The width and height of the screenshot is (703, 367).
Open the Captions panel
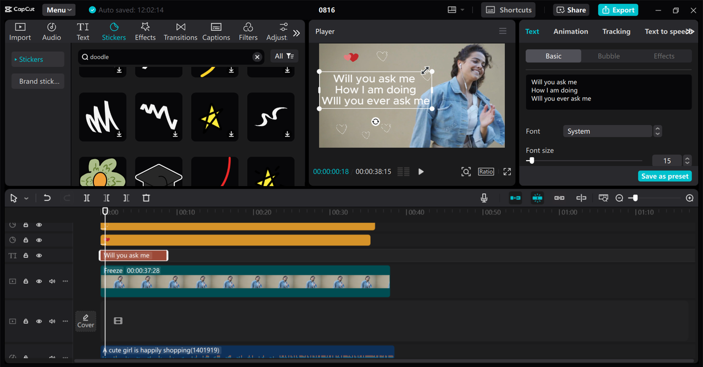tap(216, 32)
